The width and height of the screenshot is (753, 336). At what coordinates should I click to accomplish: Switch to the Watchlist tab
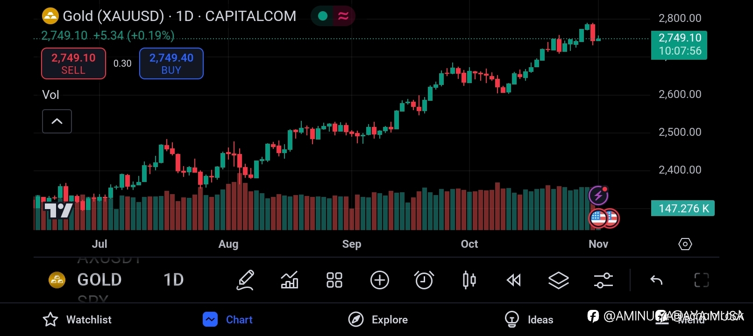point(77,320)
